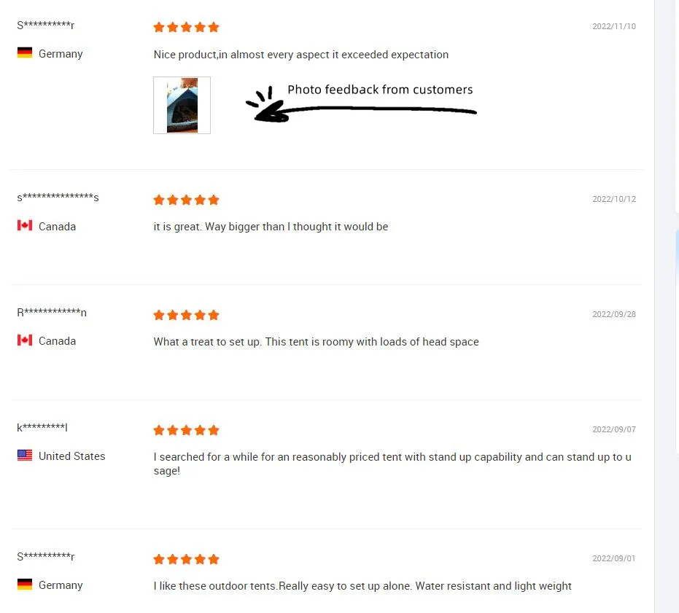This screenshot has height=613, width=679.
Task: Select reviewer name R************n
Action: pyautogui.click(x=52, y=312)
